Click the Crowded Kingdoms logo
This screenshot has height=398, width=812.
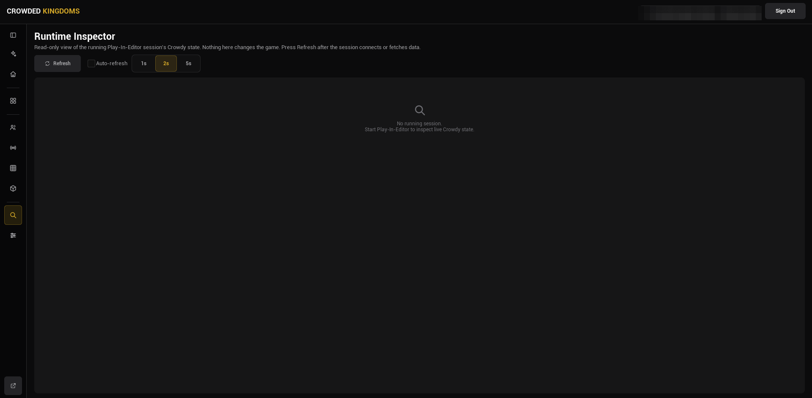coord(43,11)
